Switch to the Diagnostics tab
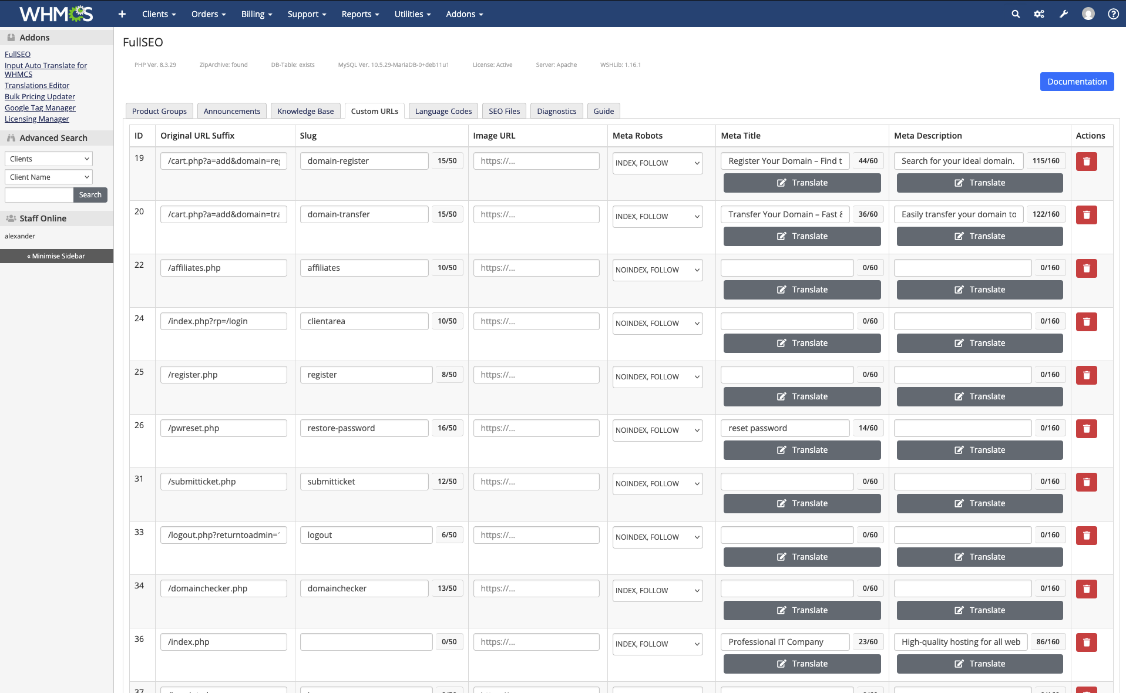Viewport: 1126px width, 693px height. pyautogui.click(x=556, y=111)
